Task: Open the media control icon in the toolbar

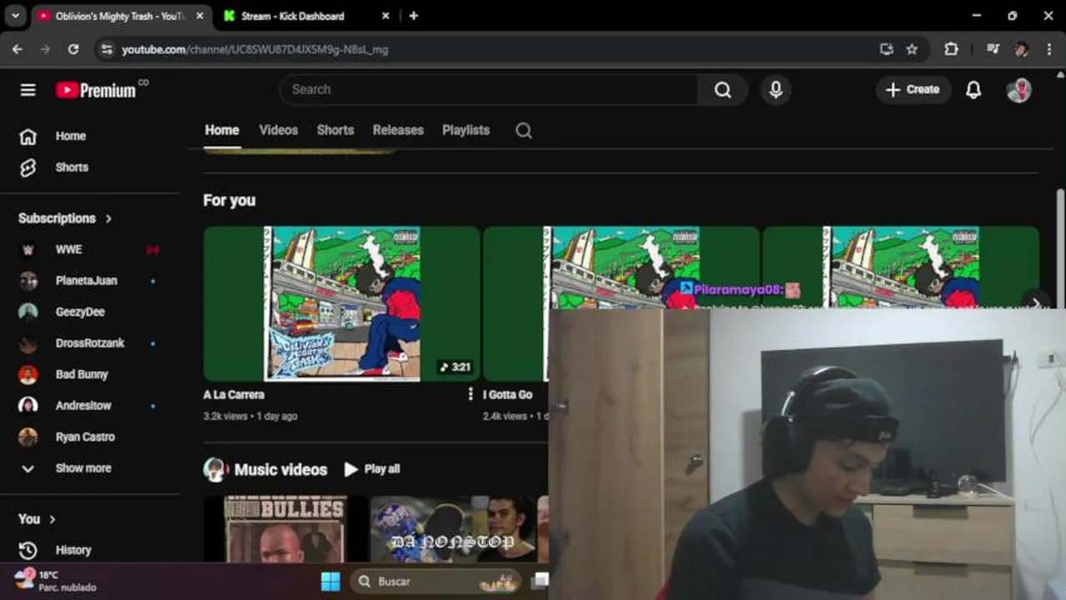Action: pyautogui.click(x=993, y=49)
